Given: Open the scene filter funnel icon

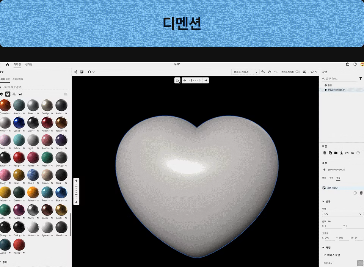Looking at the screenshot, I should point(360,79).
